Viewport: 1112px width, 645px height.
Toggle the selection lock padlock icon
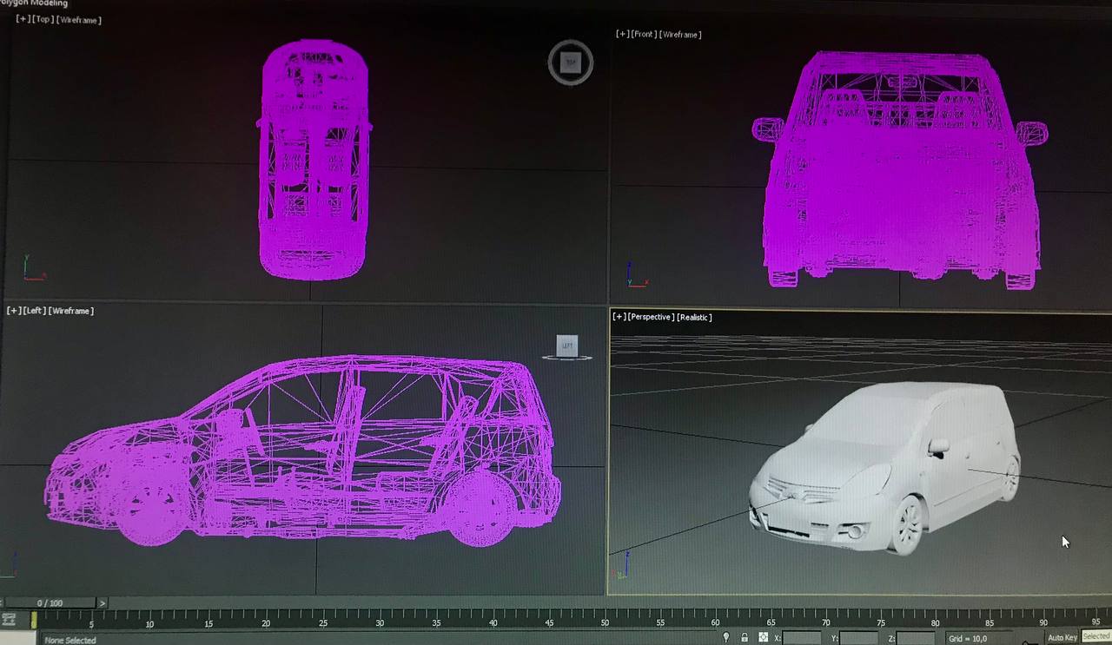745,637
